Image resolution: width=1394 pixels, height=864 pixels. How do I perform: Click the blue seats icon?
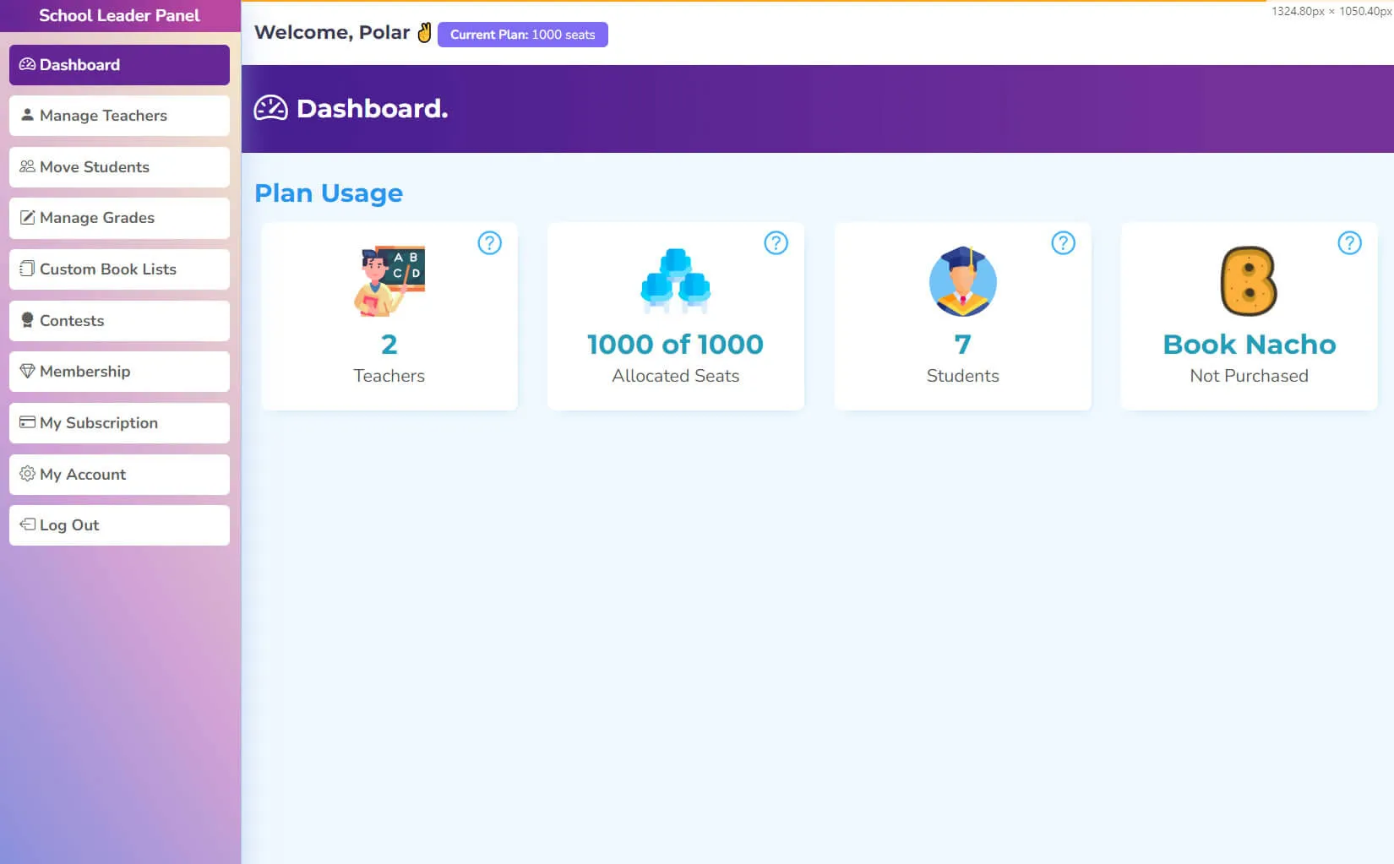[x=675, y=281]
